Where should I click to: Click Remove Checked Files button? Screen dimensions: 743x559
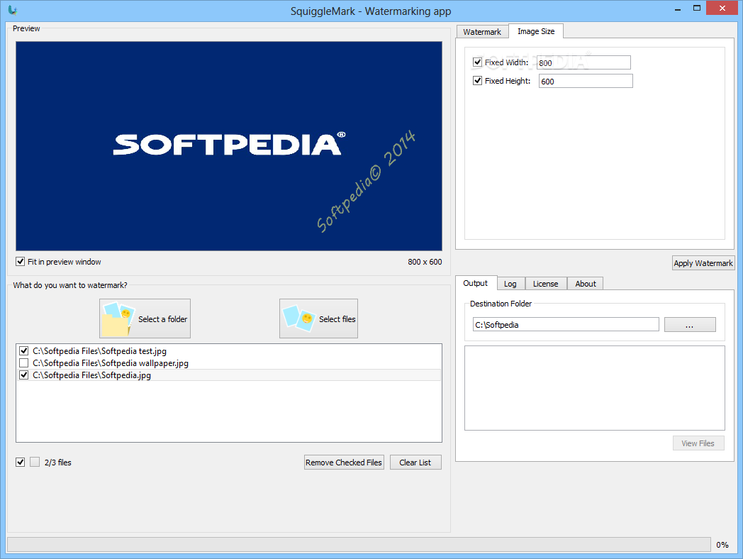coord(344,463)
